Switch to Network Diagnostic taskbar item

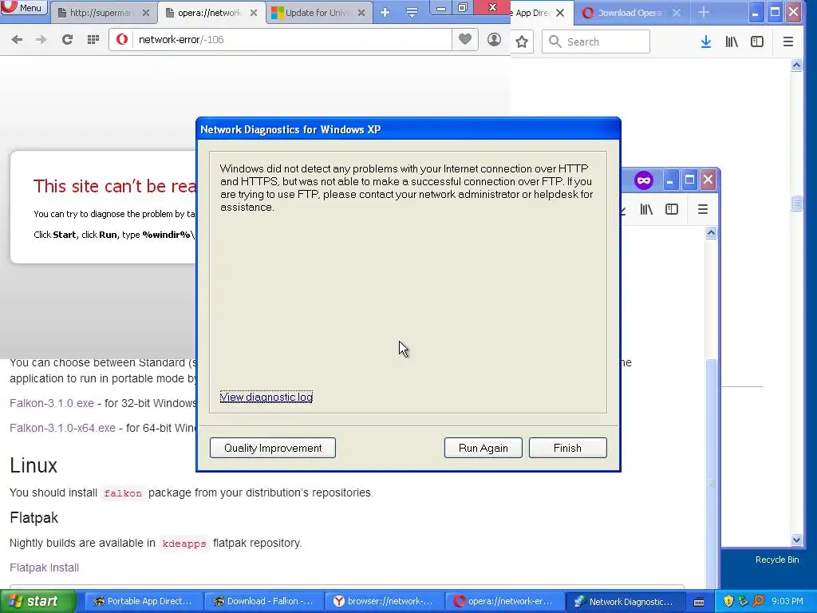point(624,602)
